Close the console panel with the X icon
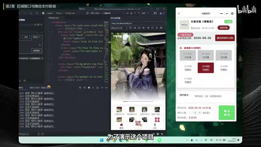Viewport: 261px width, 147px height. click(106, 88)
